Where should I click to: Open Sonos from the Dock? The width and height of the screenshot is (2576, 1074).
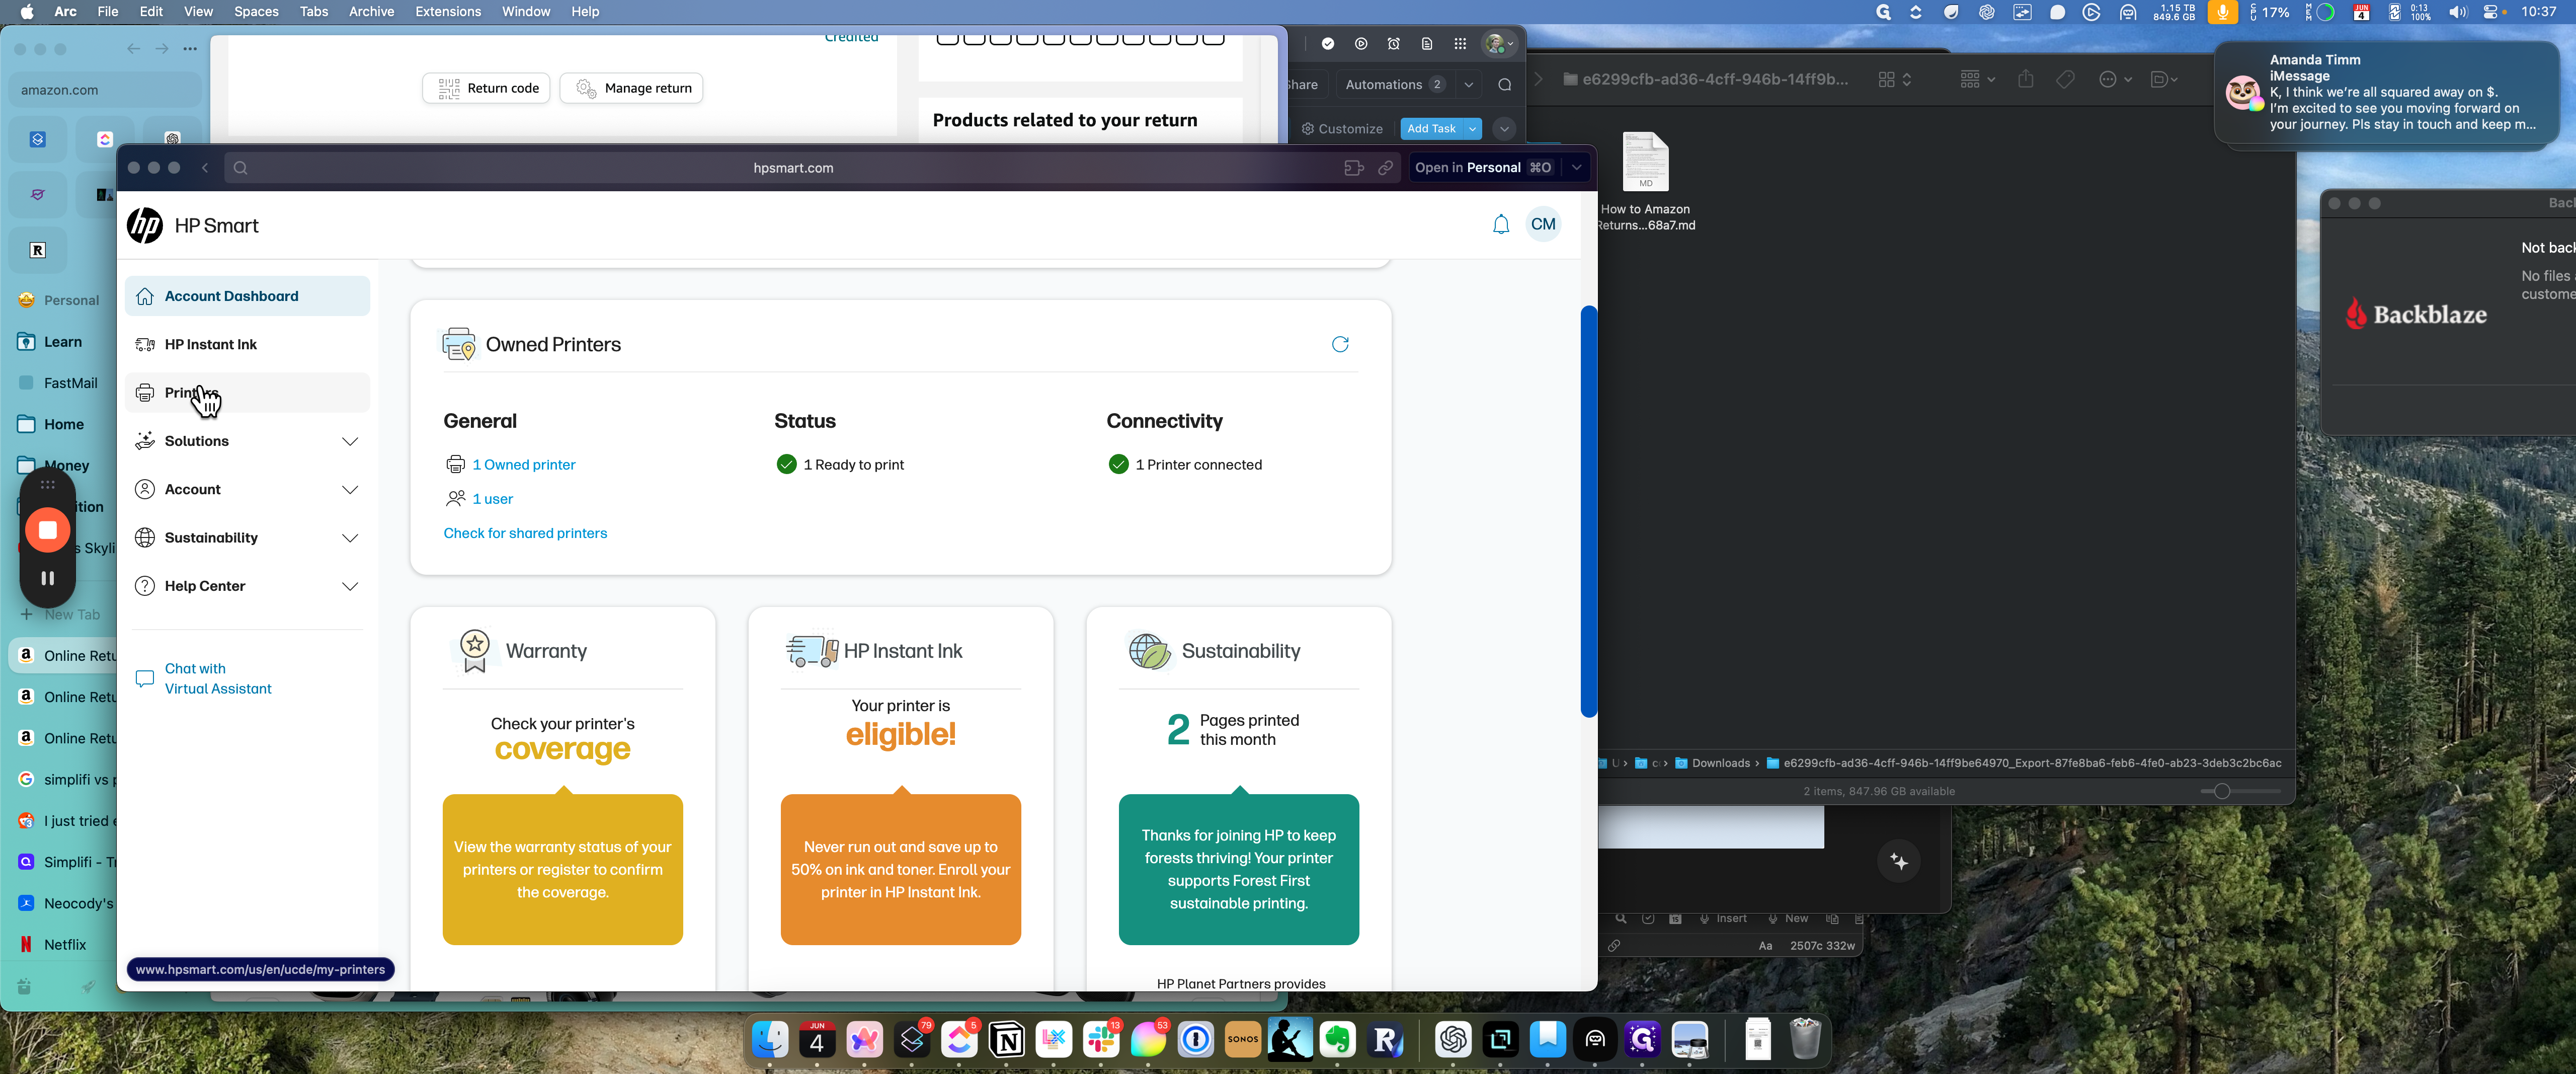(x=1243, y=1040)
